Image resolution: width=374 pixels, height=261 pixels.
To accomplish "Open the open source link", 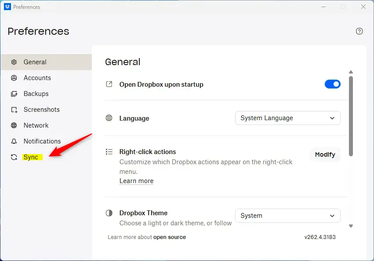I will (x=169, y=237).
